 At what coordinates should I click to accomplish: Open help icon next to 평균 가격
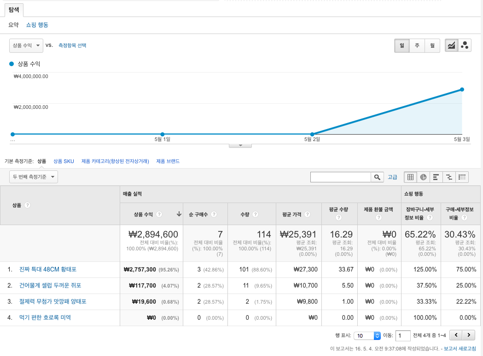coord(307,214)
